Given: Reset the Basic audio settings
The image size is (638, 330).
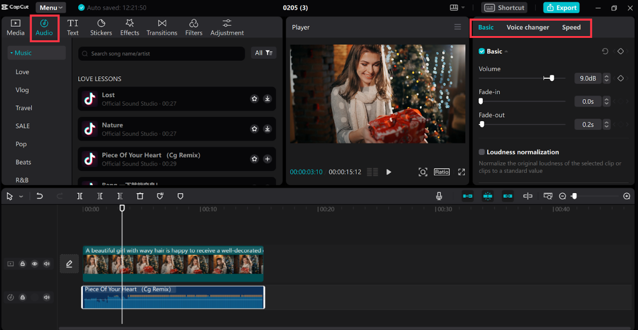Looking at the screenshot, I should click(605, 51).
